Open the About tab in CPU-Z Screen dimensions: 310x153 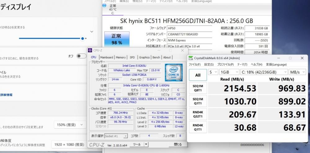point(167,57)
